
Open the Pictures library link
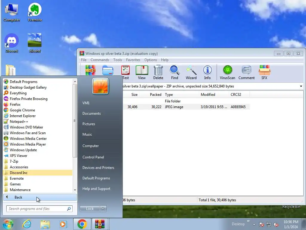[89, 124]
